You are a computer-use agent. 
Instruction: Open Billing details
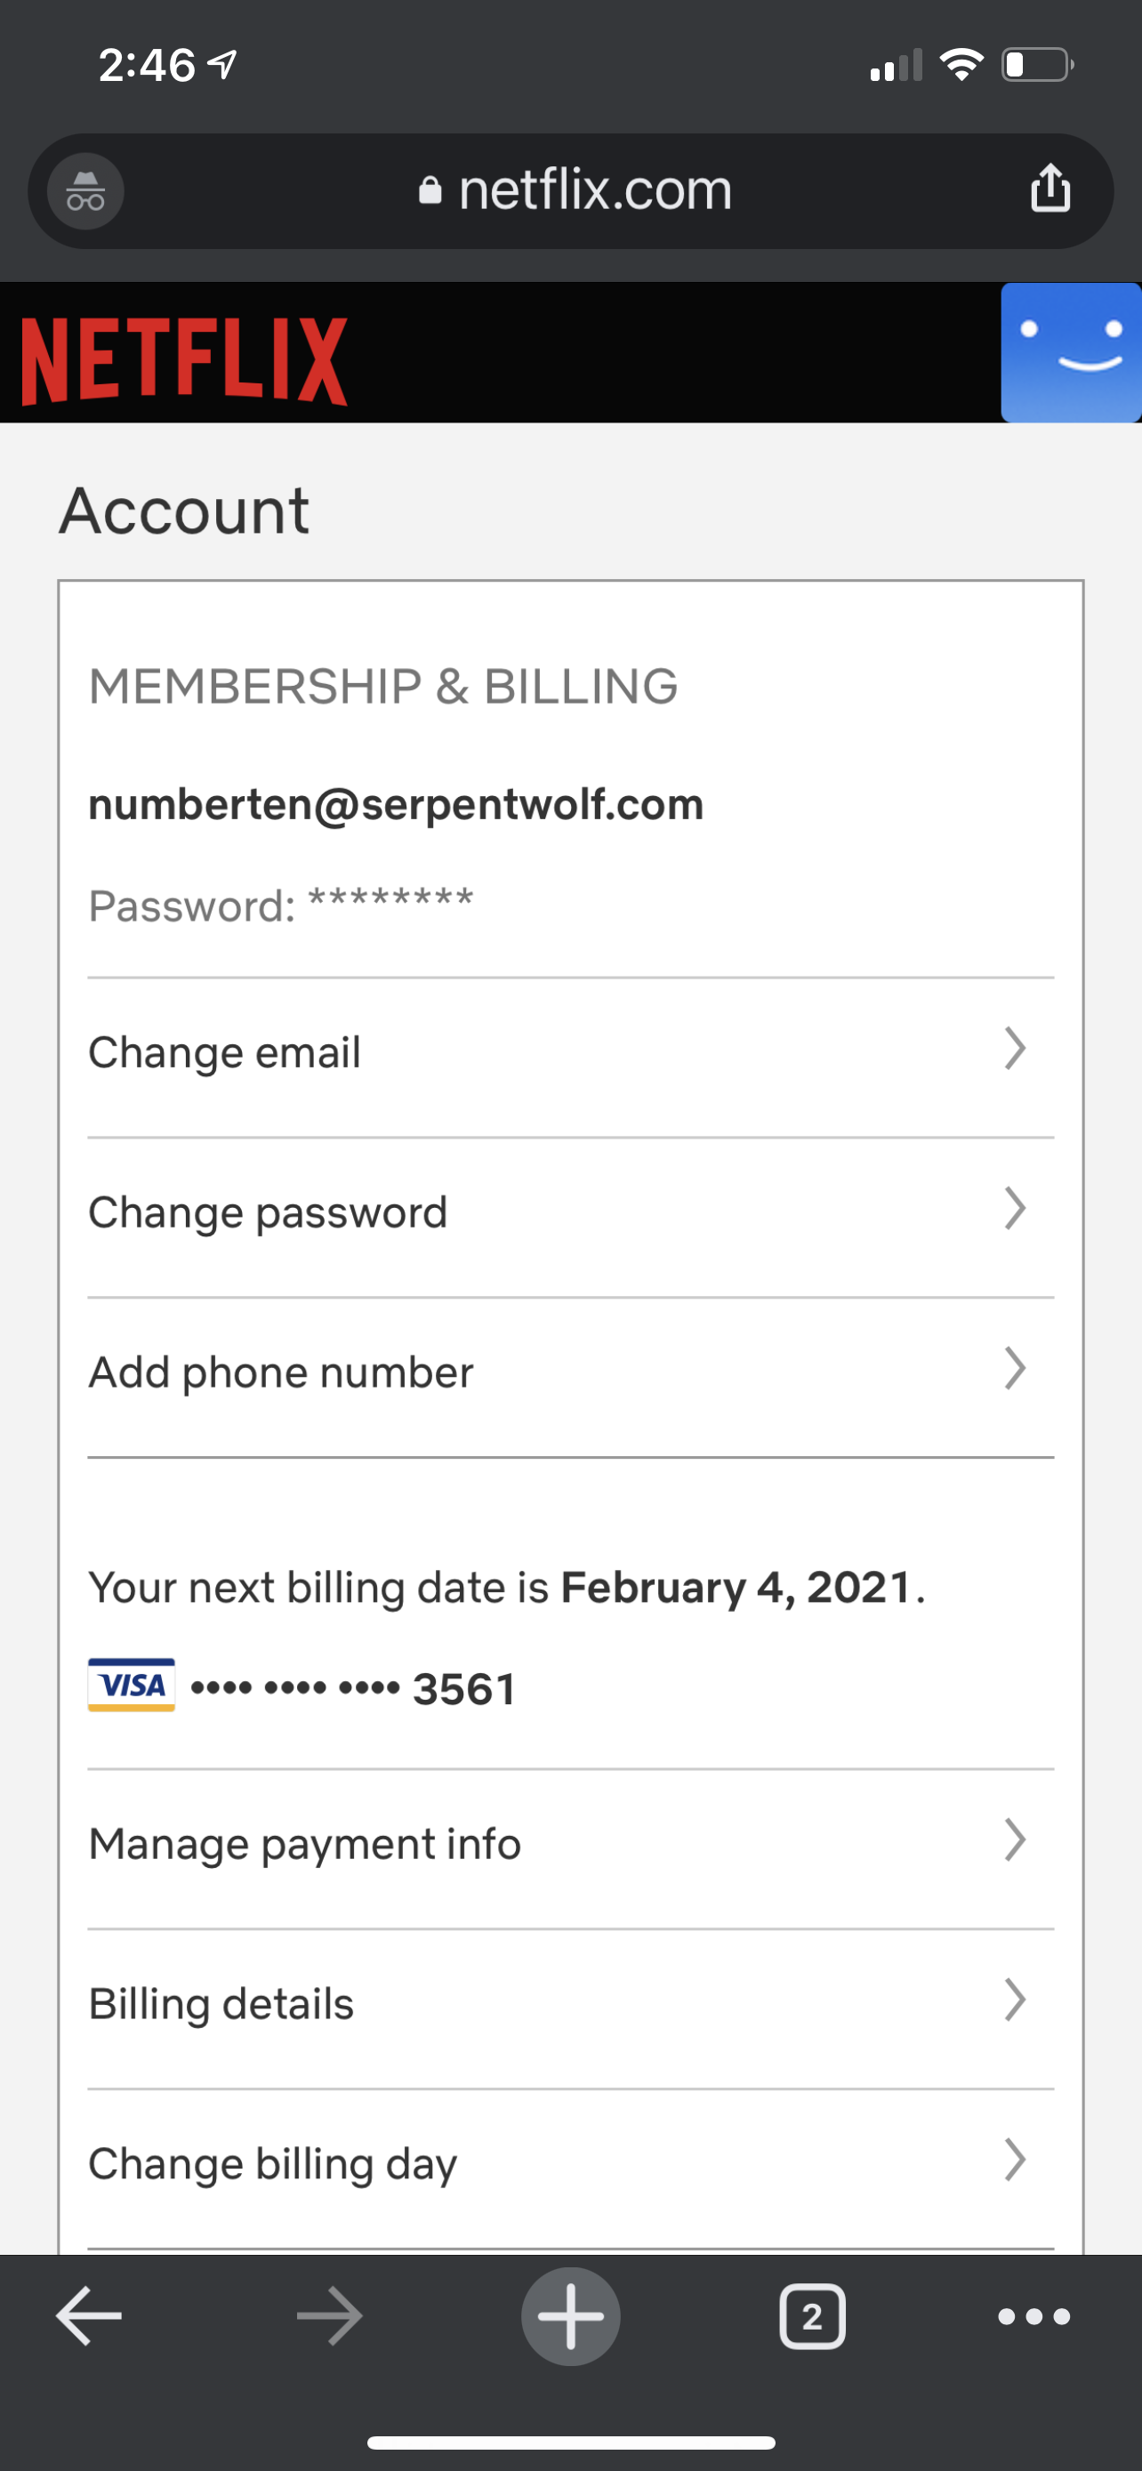pos(221,2003)
